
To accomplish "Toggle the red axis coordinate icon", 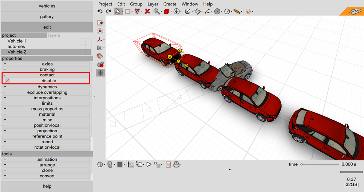I will click(100, 39).
